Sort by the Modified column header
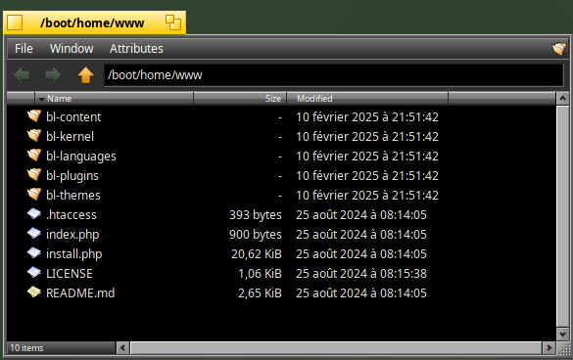Screen dimensions: 573x360 pyautogui.click(x=367, y=99)
